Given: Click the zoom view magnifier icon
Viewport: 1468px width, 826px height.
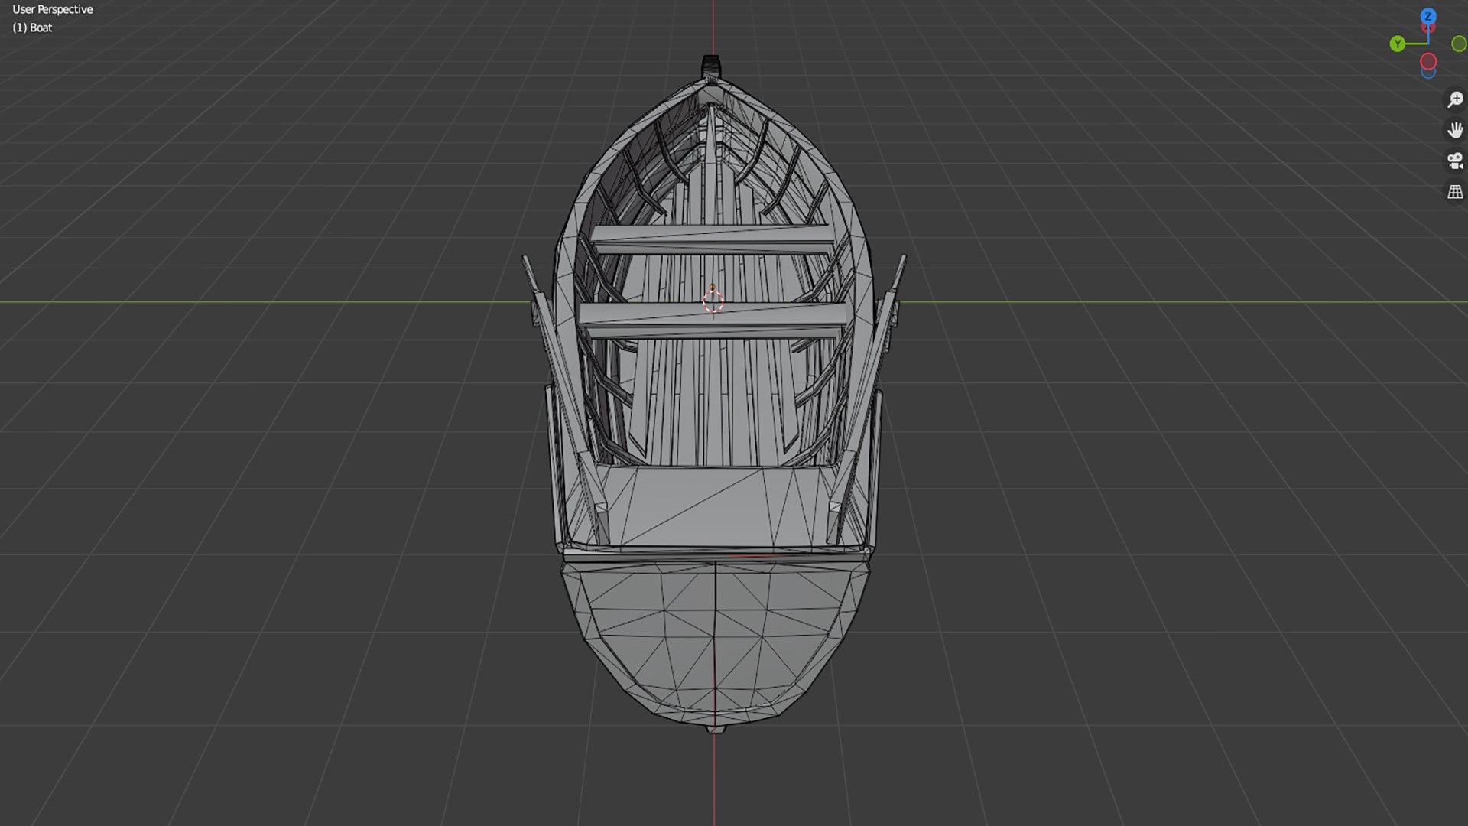Looking at the screenshot, I should 1455,99.
